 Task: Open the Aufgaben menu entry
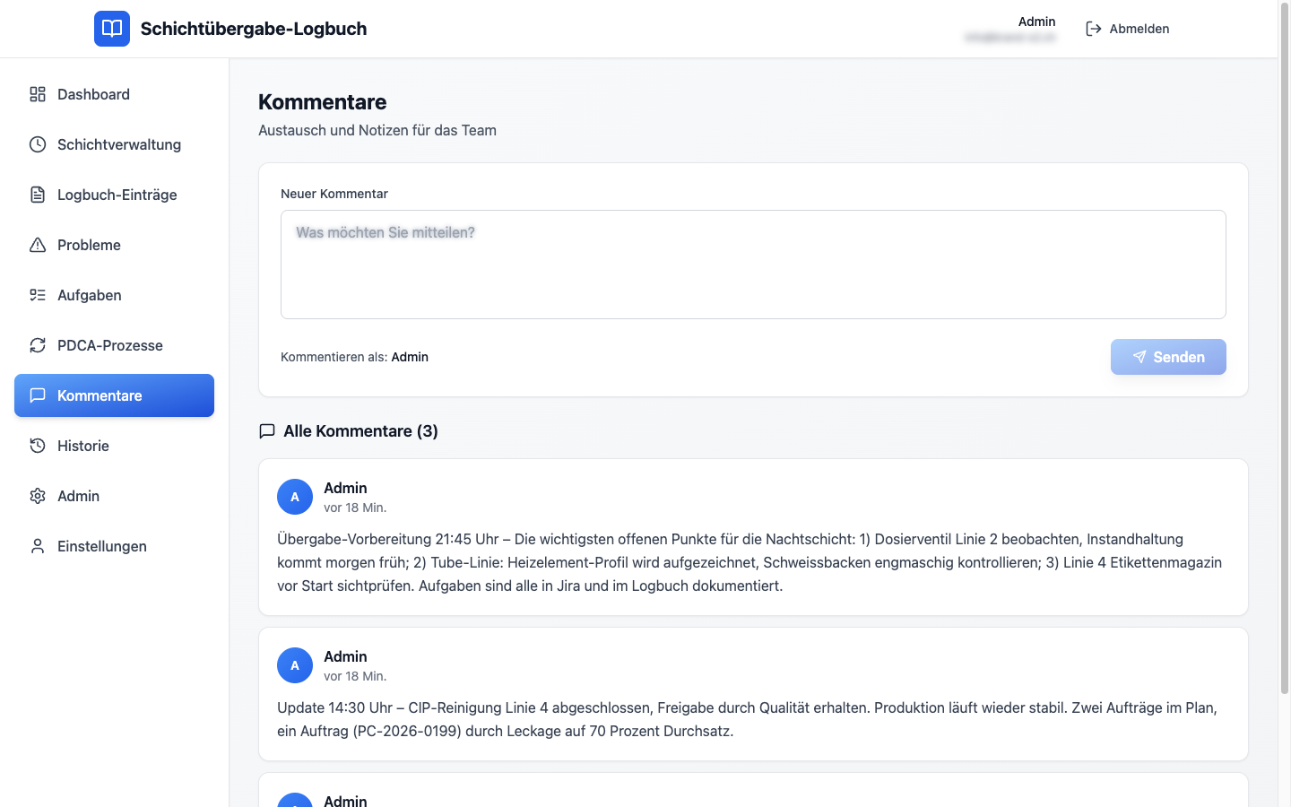pos(90,295)
